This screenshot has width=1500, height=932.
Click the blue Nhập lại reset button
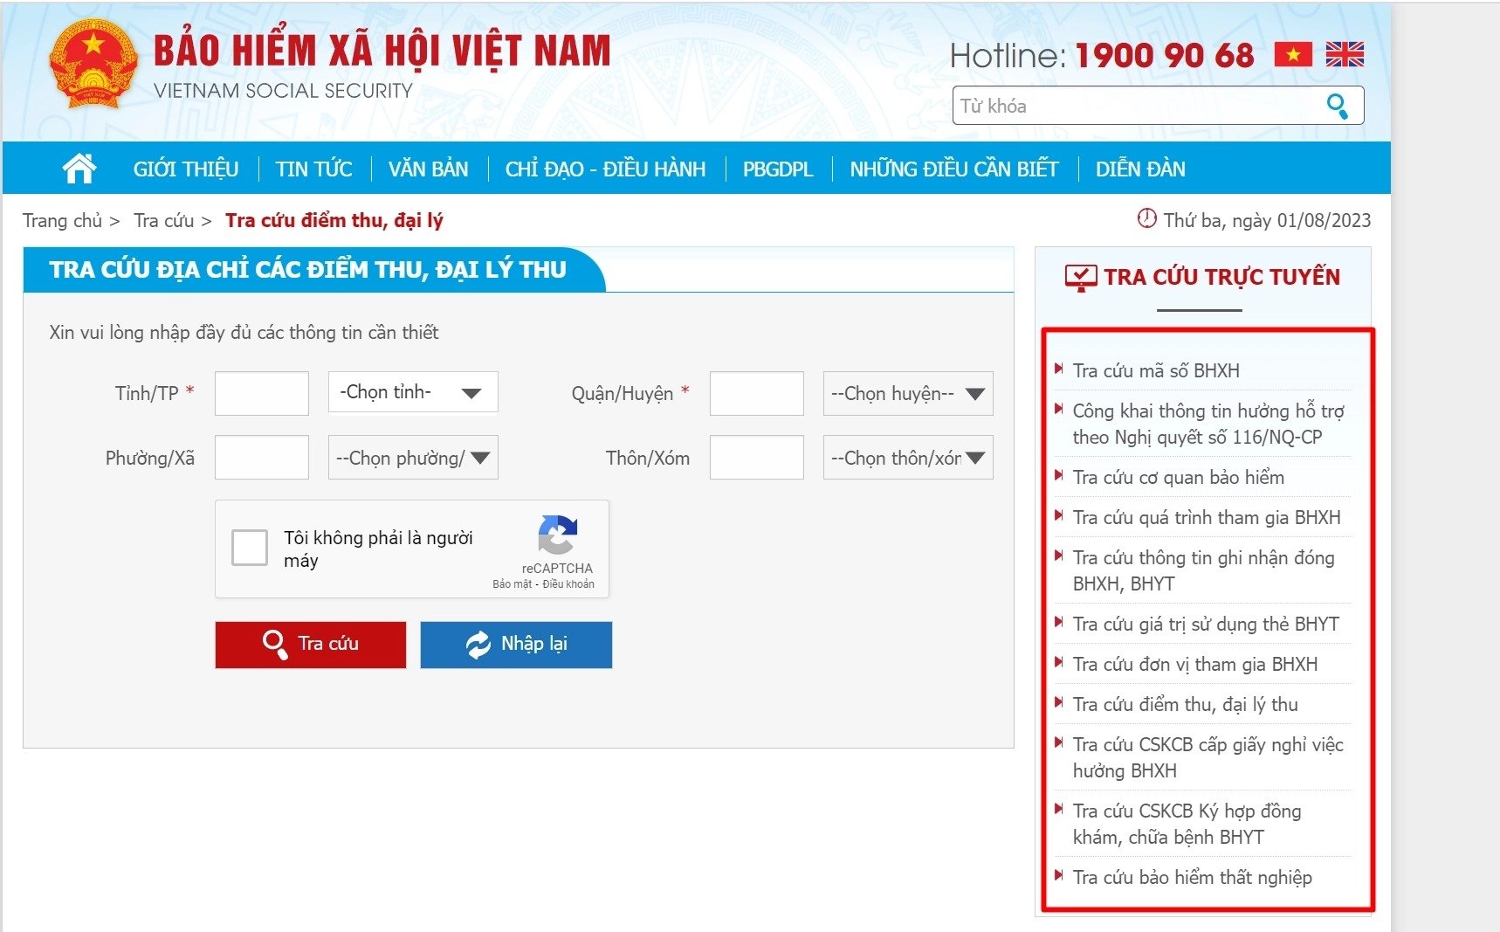[x=516, y=645]
